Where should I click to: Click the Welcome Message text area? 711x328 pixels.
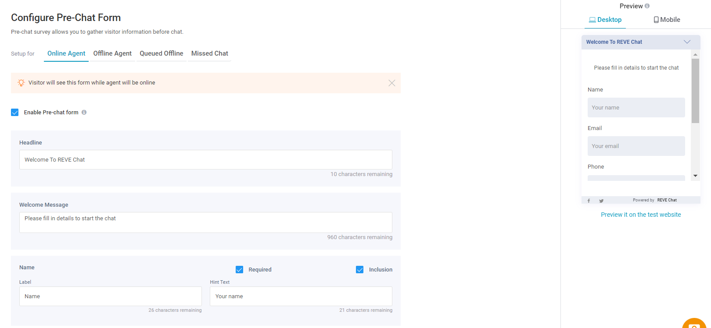click(206, 222)
